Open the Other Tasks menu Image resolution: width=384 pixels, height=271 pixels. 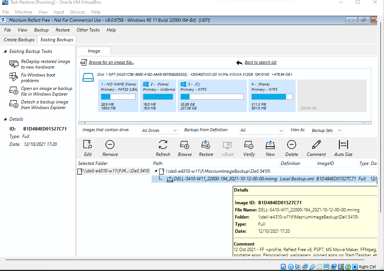88,30
